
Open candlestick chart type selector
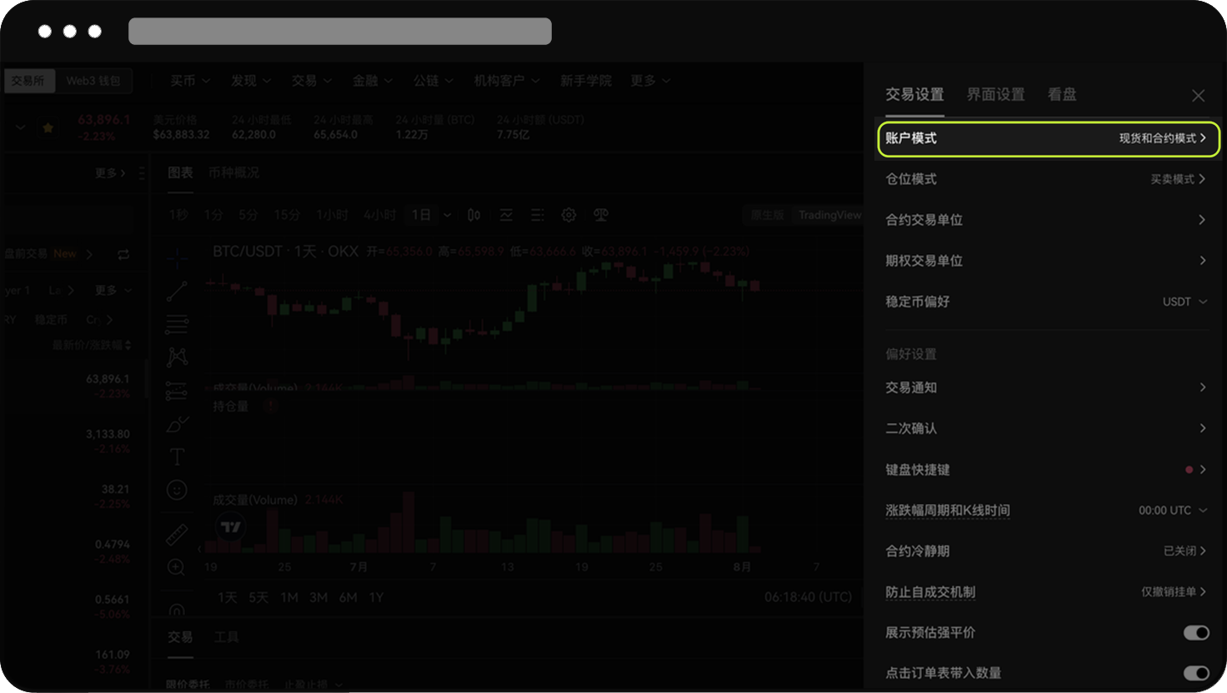point(473,215)
